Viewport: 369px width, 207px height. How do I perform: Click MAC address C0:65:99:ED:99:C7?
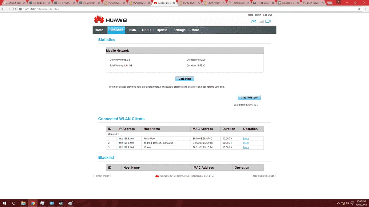pos(203,143)
